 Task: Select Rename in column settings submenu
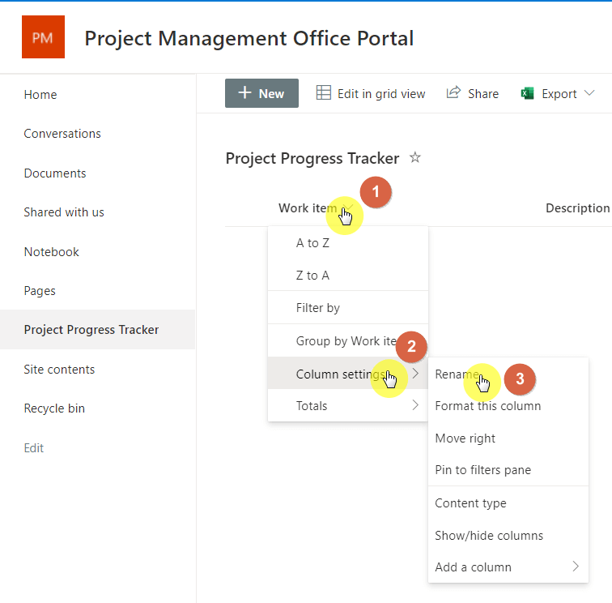pos(508,374)
